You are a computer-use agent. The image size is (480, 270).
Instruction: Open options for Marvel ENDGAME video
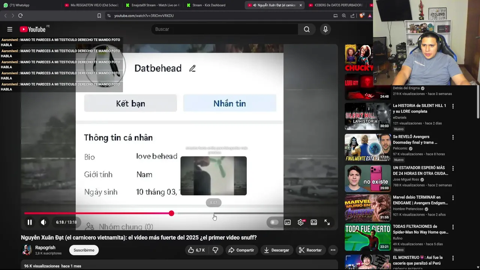click(x=453, y=198)
